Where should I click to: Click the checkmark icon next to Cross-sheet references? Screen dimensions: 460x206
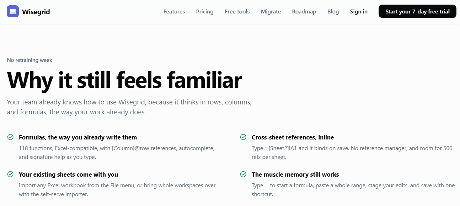point(243,137)
